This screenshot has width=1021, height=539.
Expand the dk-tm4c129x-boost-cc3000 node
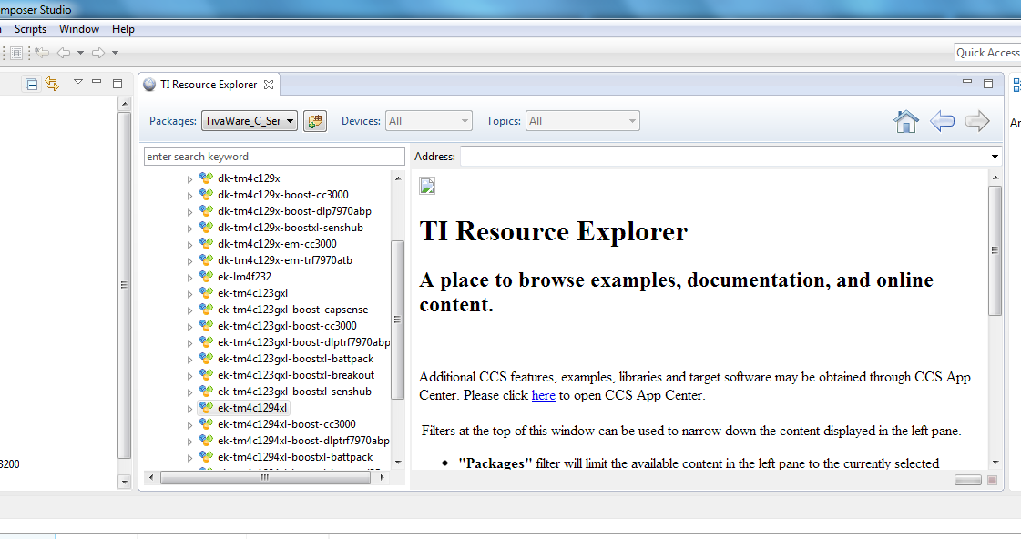click(189, 195)
